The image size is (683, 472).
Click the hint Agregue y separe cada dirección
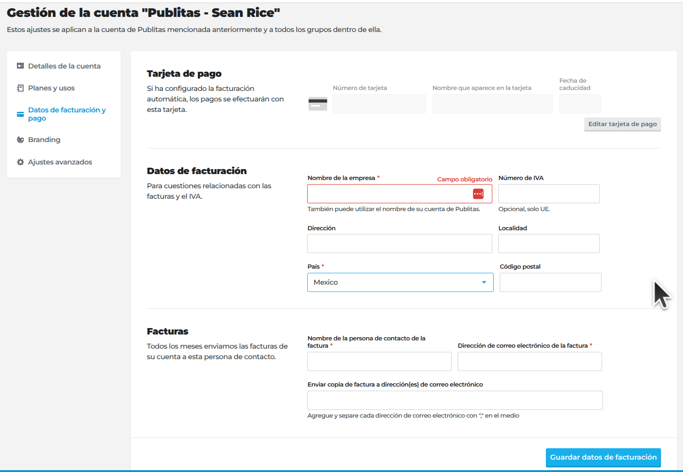click(x=413, y=416)
